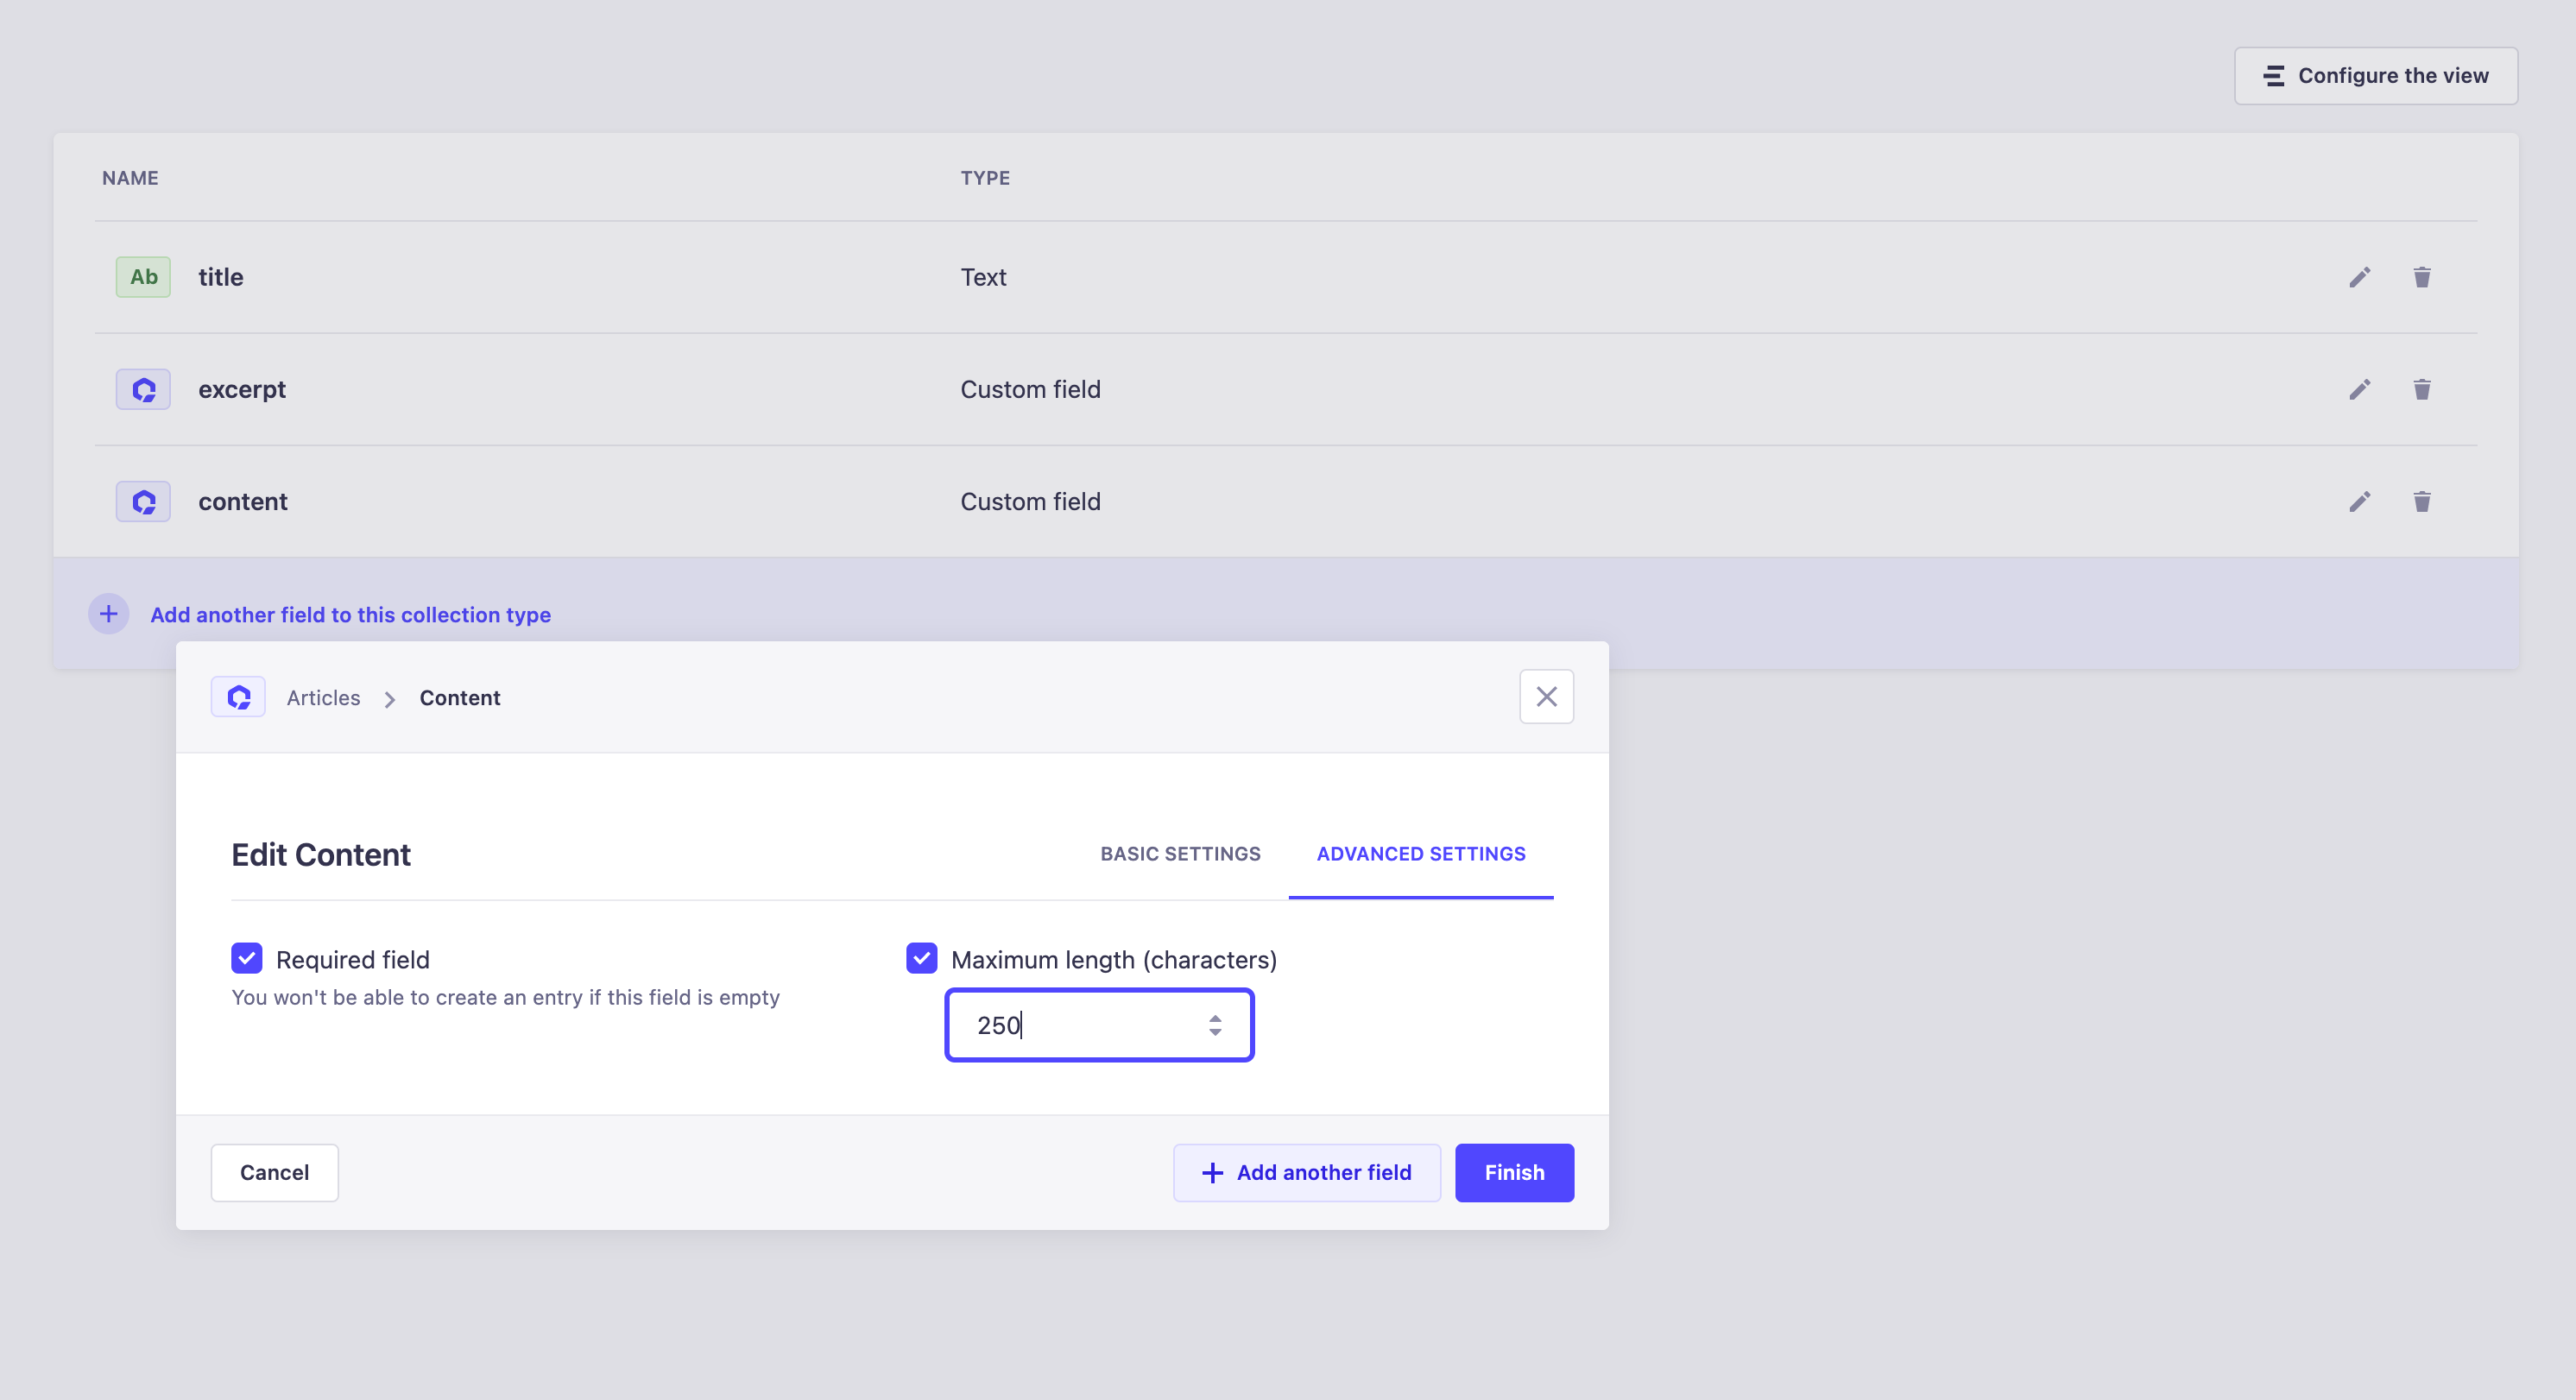Click the plus icon to add another field
Viewport: 2576px width, 1400px height.
coord(108,613)
